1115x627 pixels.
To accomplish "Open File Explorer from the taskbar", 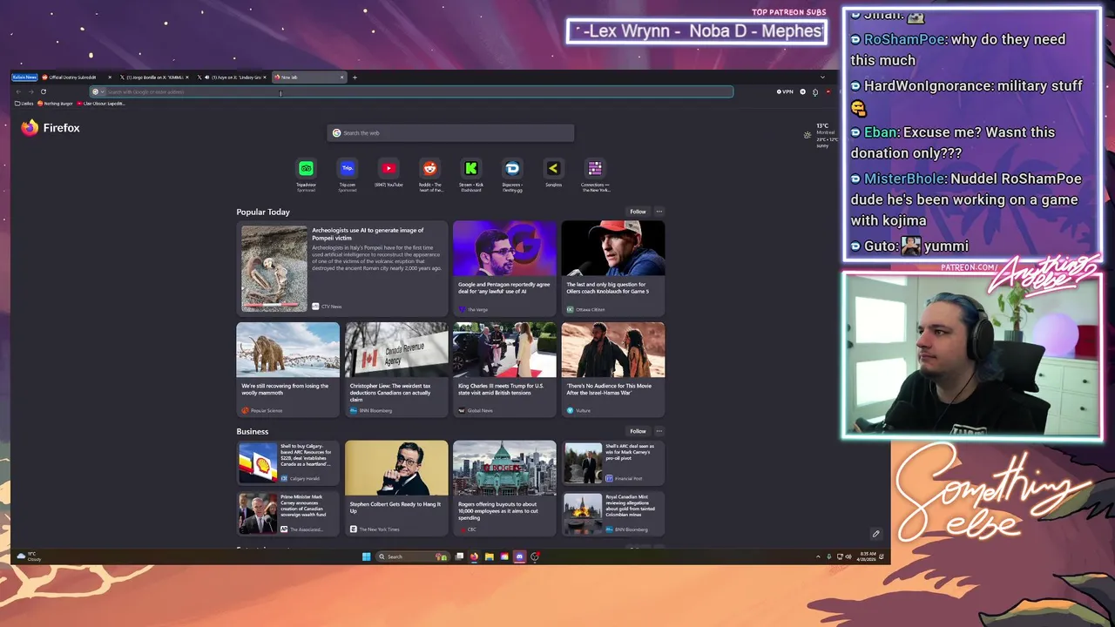I will tap(490, 556).
